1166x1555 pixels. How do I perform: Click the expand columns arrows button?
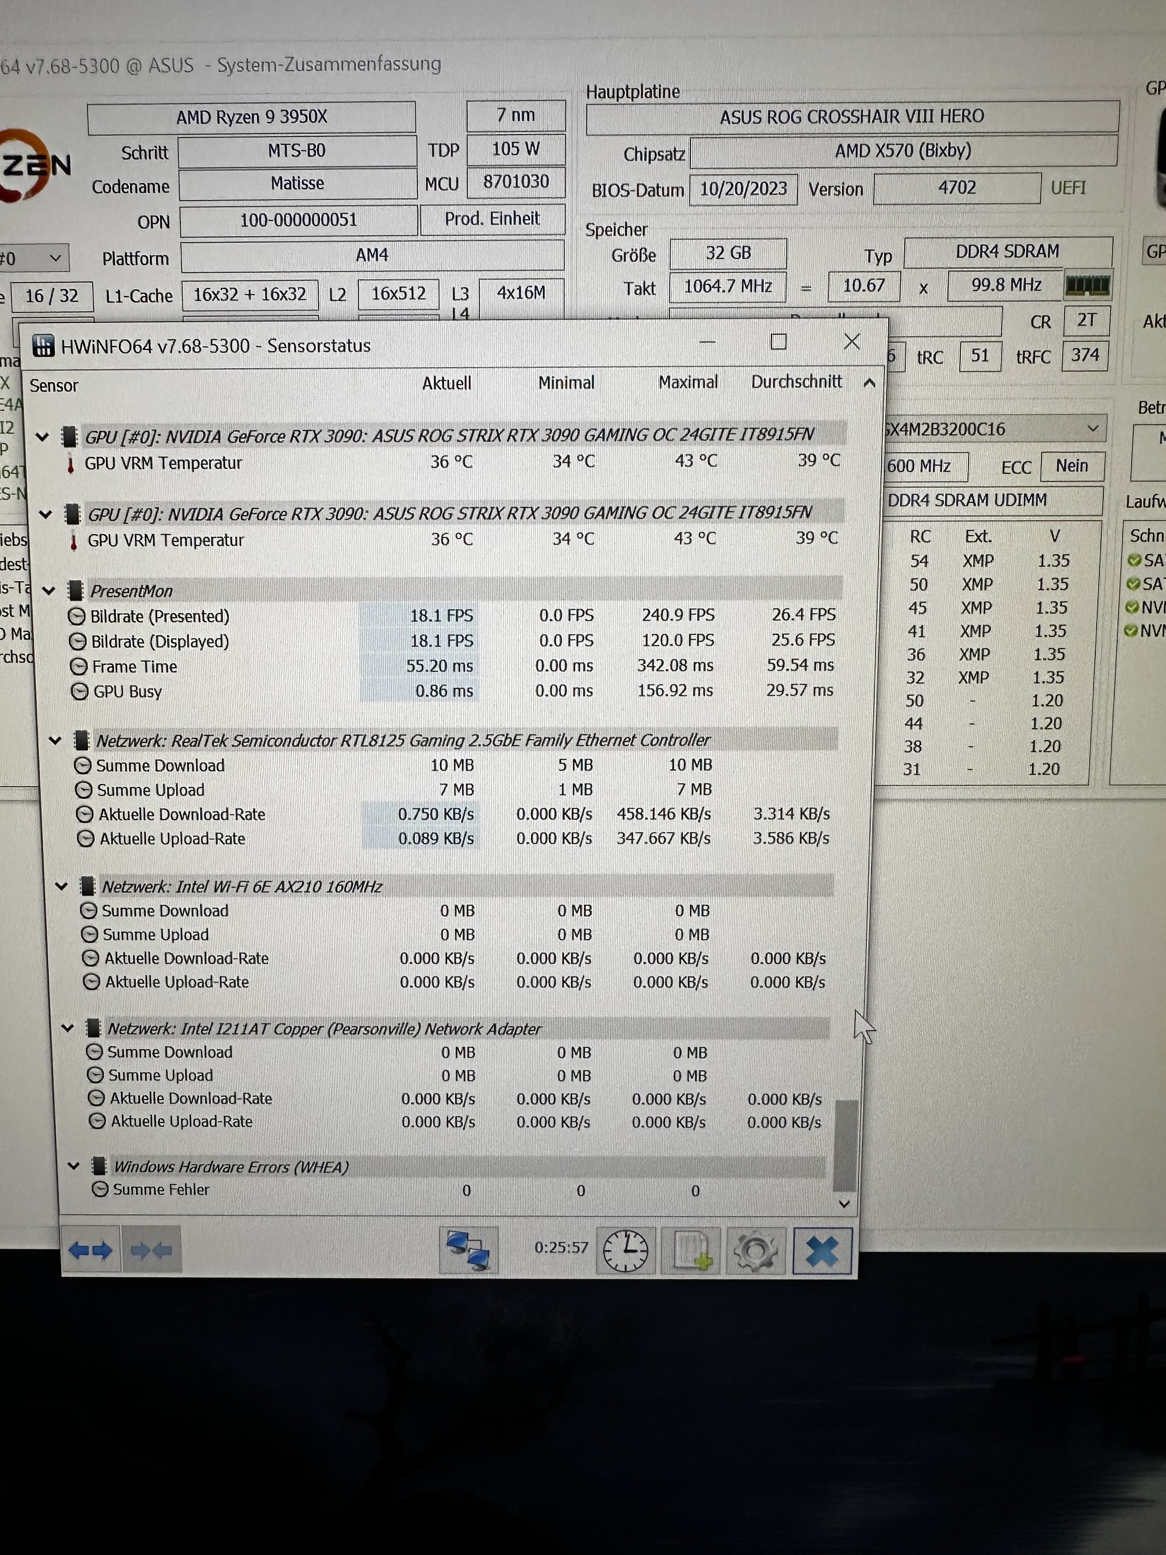coord(91,1250)
